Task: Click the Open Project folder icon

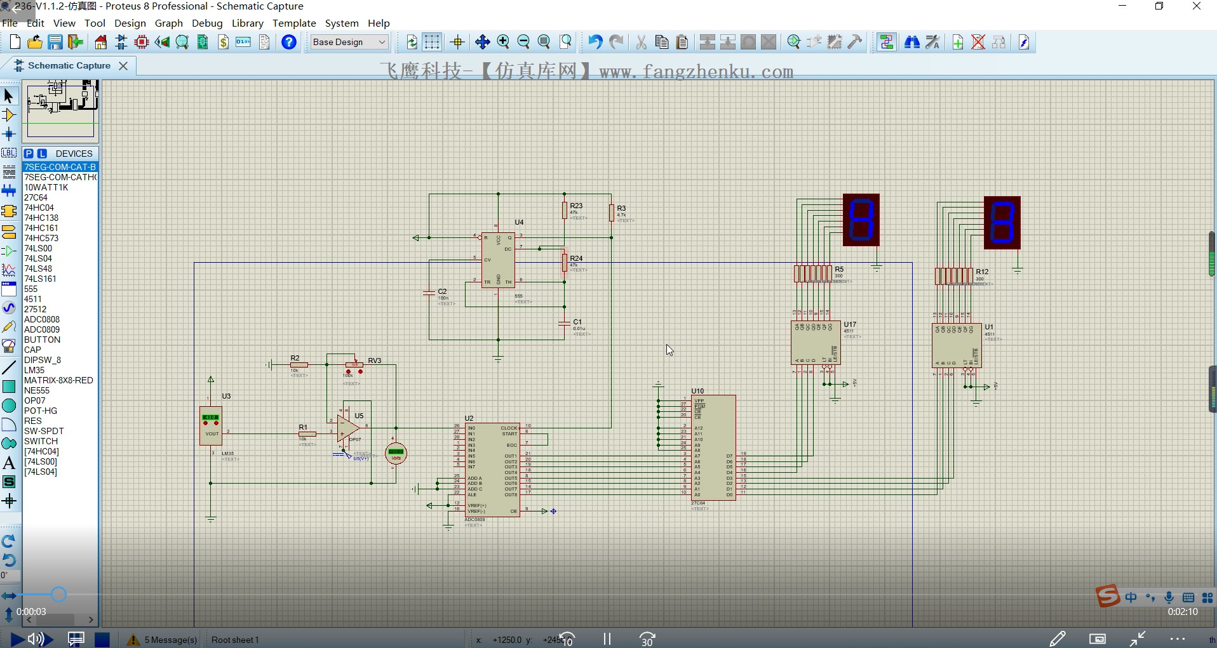Action: [x=35, y=43]
